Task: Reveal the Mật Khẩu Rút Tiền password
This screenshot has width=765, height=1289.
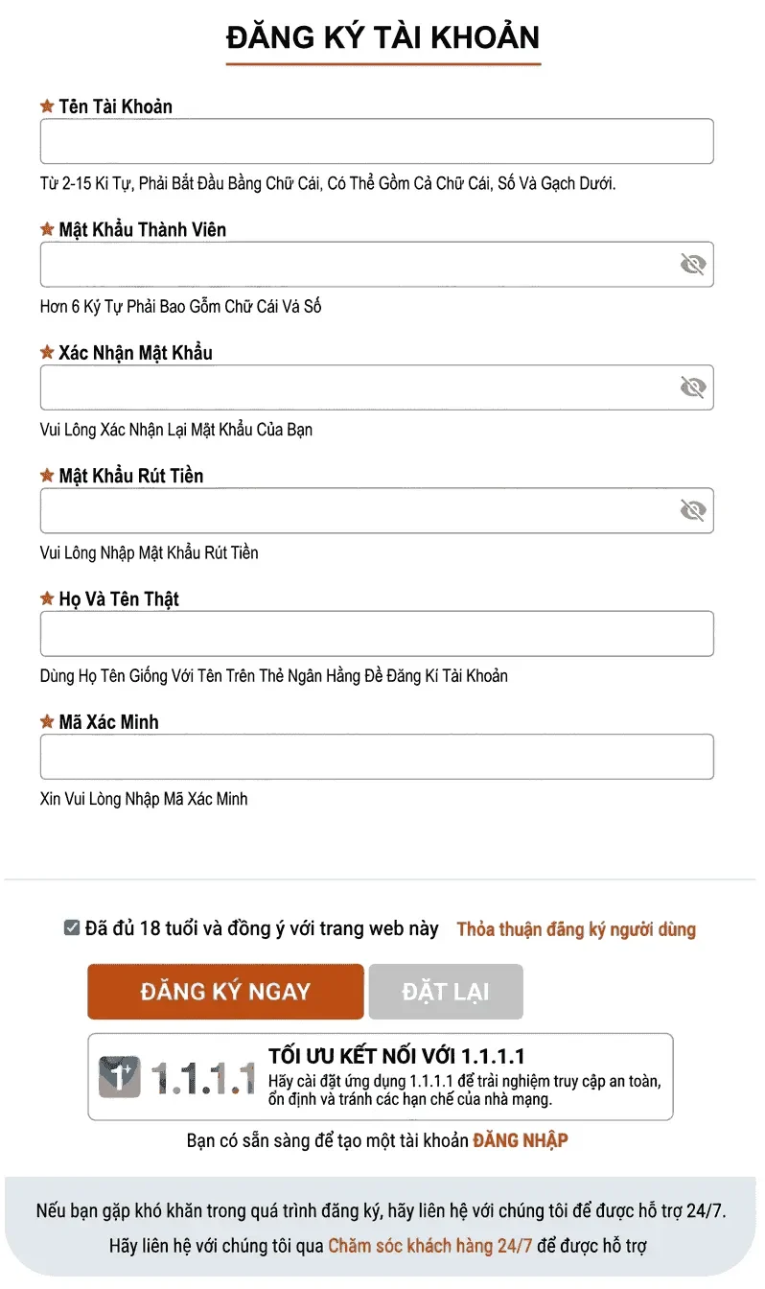Action: [x=692, y=510]
